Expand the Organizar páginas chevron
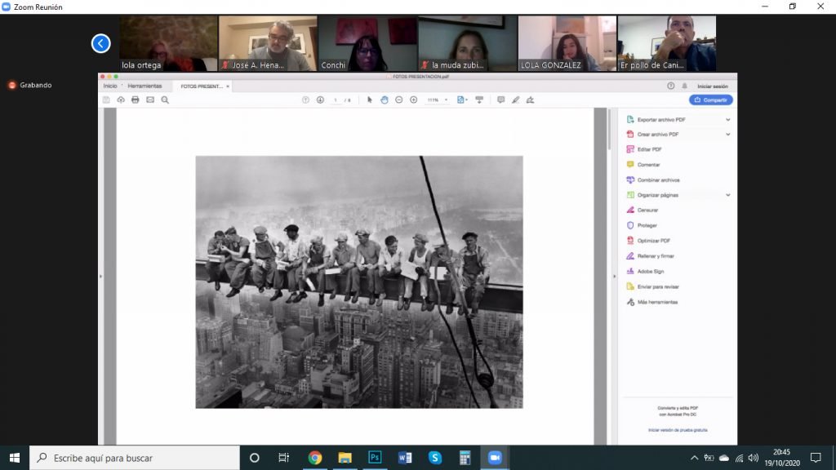The width and height of the screenshot is (836, 470). pyautogui.click(x=727, y=195)
